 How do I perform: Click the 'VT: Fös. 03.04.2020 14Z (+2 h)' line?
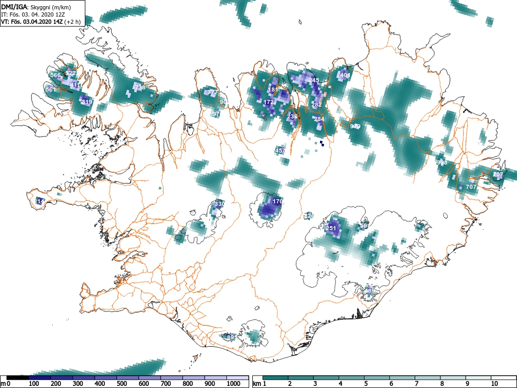click(x=41, y=22)
